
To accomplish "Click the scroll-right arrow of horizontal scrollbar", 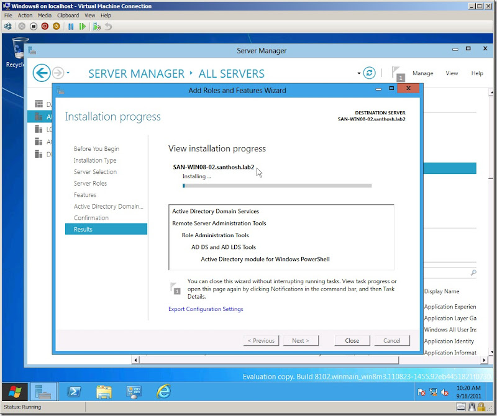I will pyautogui.click(x=484, y=360).
